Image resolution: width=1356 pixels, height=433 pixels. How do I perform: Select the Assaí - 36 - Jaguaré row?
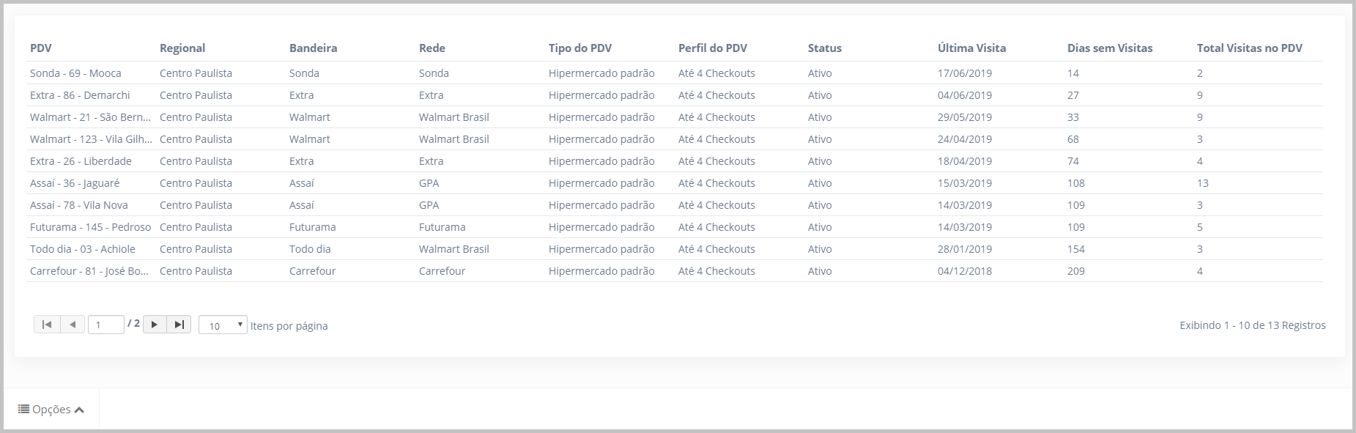click(x=675, y=183)
